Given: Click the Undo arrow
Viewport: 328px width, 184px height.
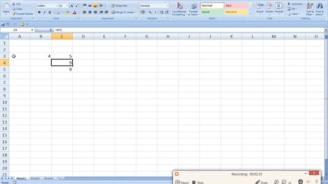Looking at the screenshot, I should 8,25.
